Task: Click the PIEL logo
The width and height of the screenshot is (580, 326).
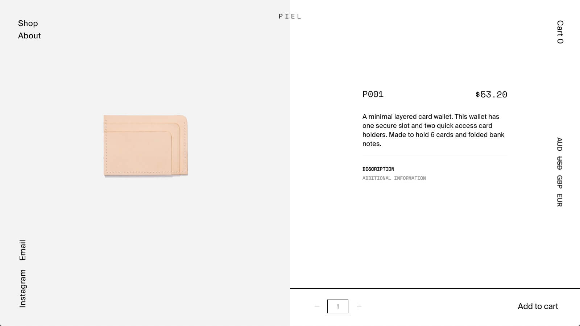Action: (290, 16)
